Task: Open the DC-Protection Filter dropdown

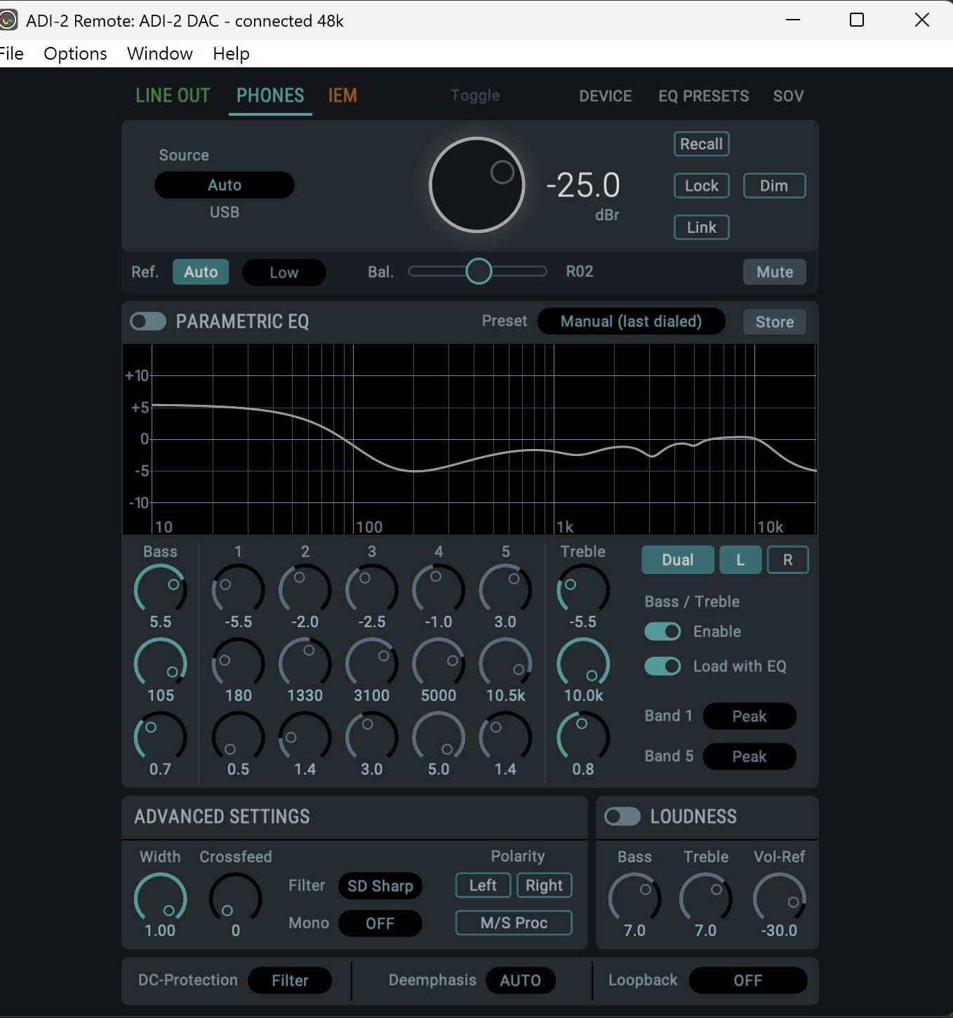Action: (x=290, y=981)
